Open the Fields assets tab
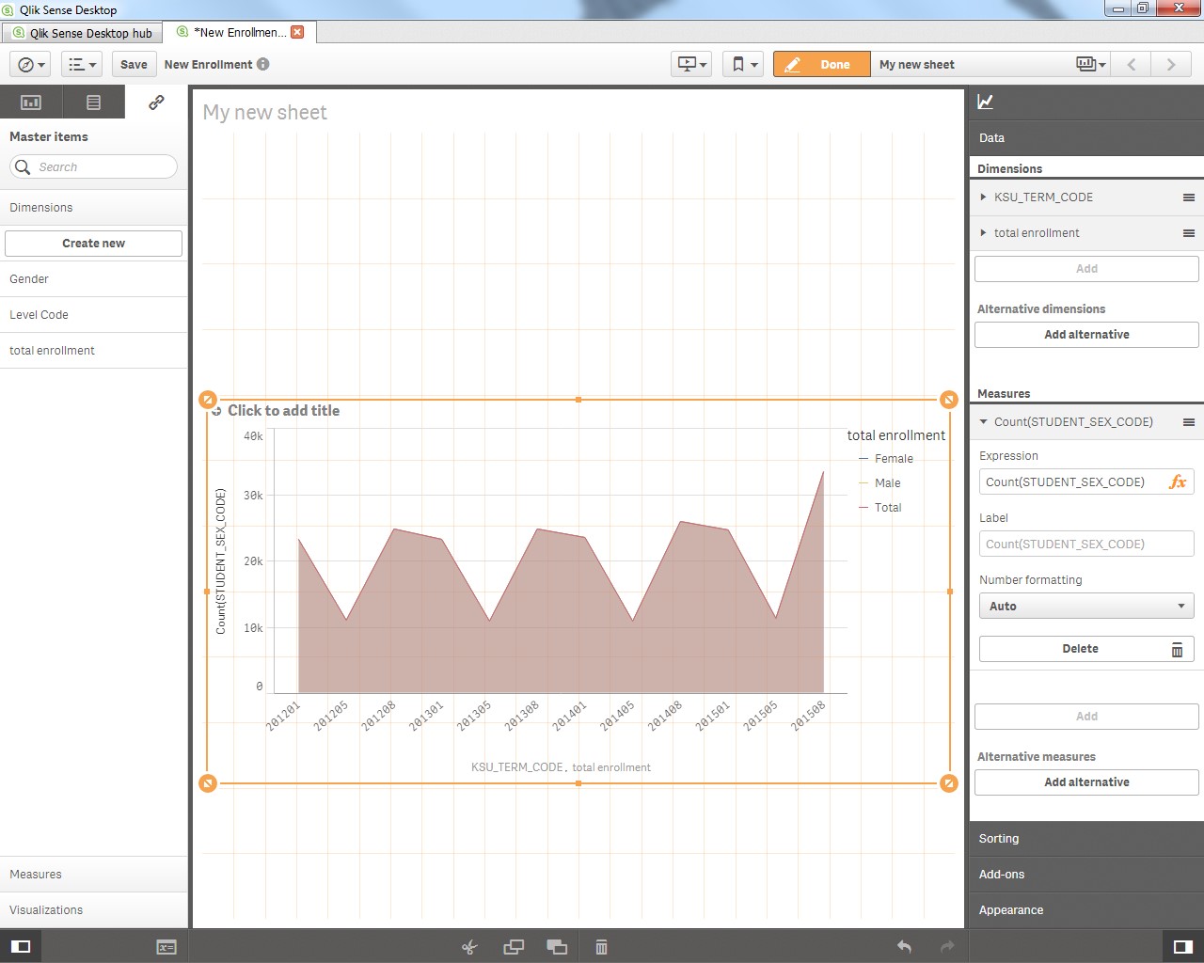This screenshot has width=1204, height=963. click(x=93, y=103)
